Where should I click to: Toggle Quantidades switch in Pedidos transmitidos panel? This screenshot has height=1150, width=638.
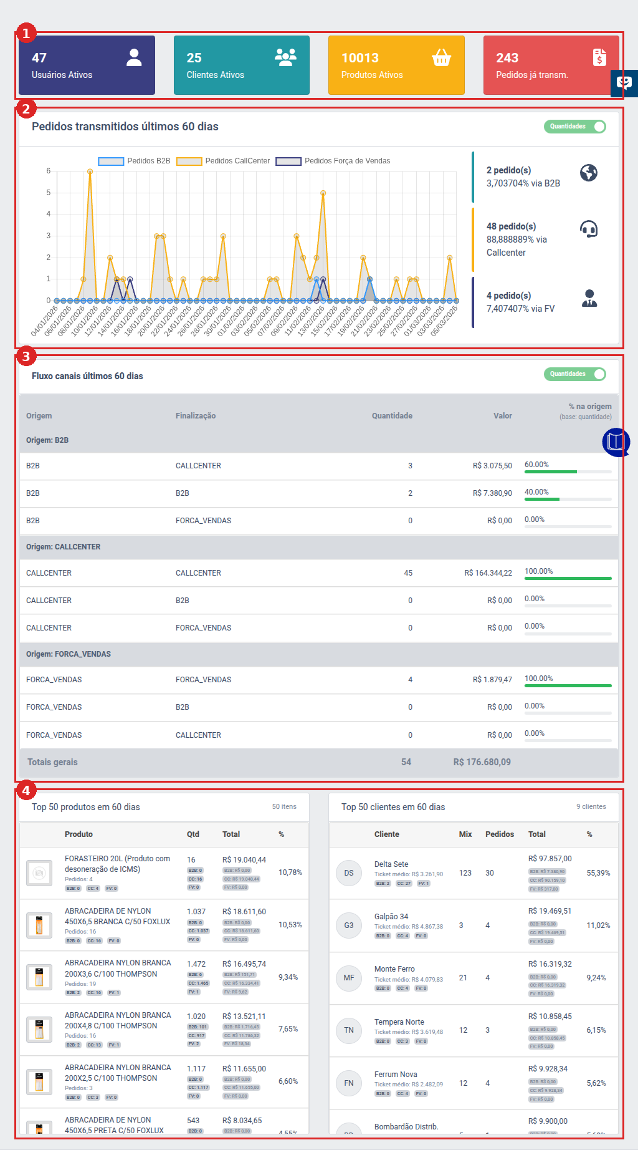pos(574,127)
